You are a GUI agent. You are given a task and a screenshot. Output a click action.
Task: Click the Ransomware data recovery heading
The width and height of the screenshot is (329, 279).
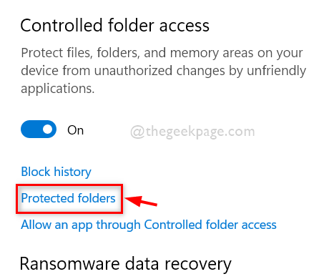(x=126, y=264)
